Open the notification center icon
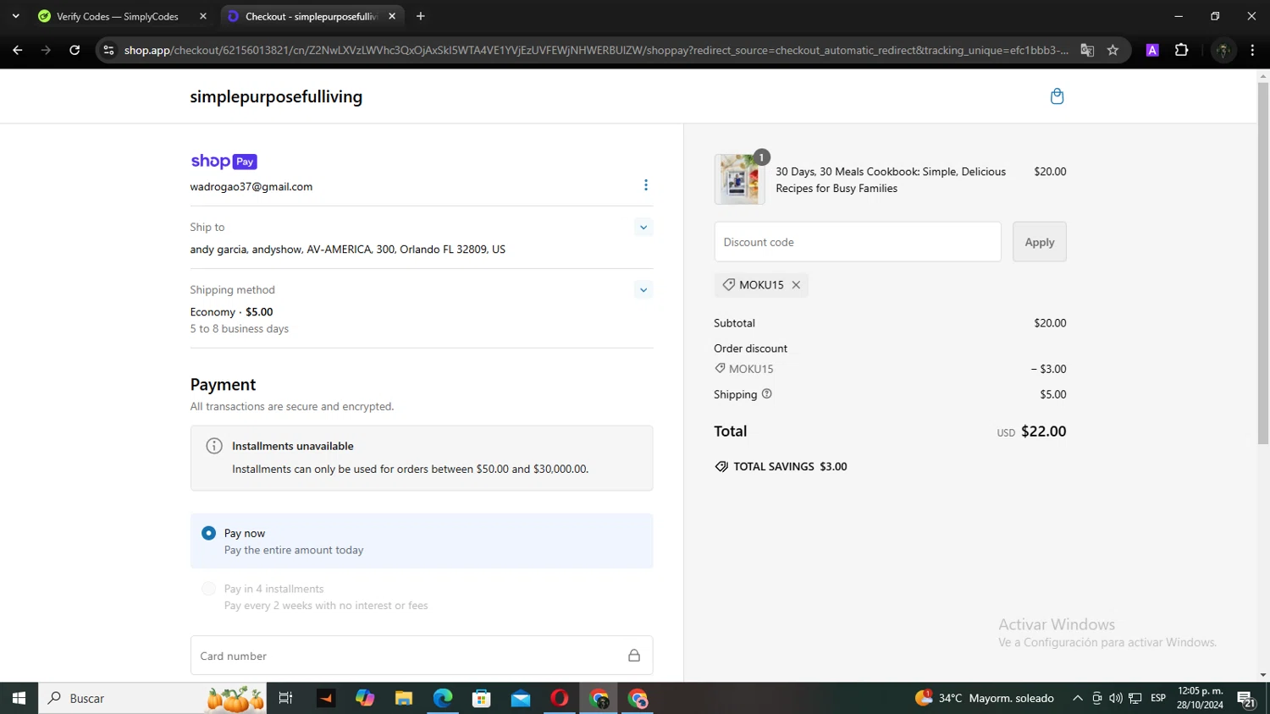 click(1245, 698)
